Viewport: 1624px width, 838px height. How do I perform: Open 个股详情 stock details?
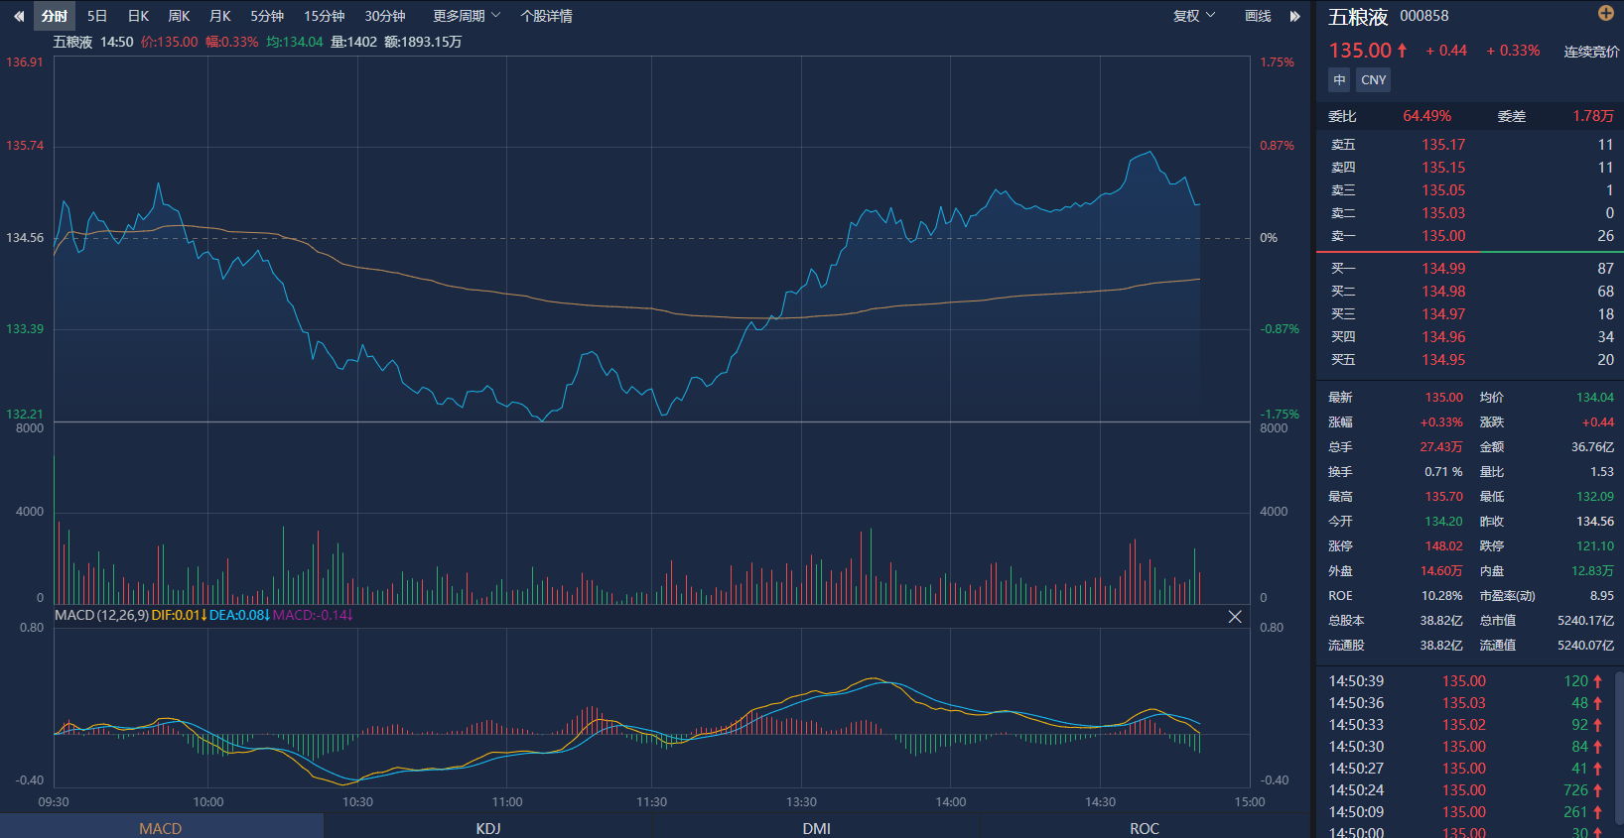pos(546,16)
